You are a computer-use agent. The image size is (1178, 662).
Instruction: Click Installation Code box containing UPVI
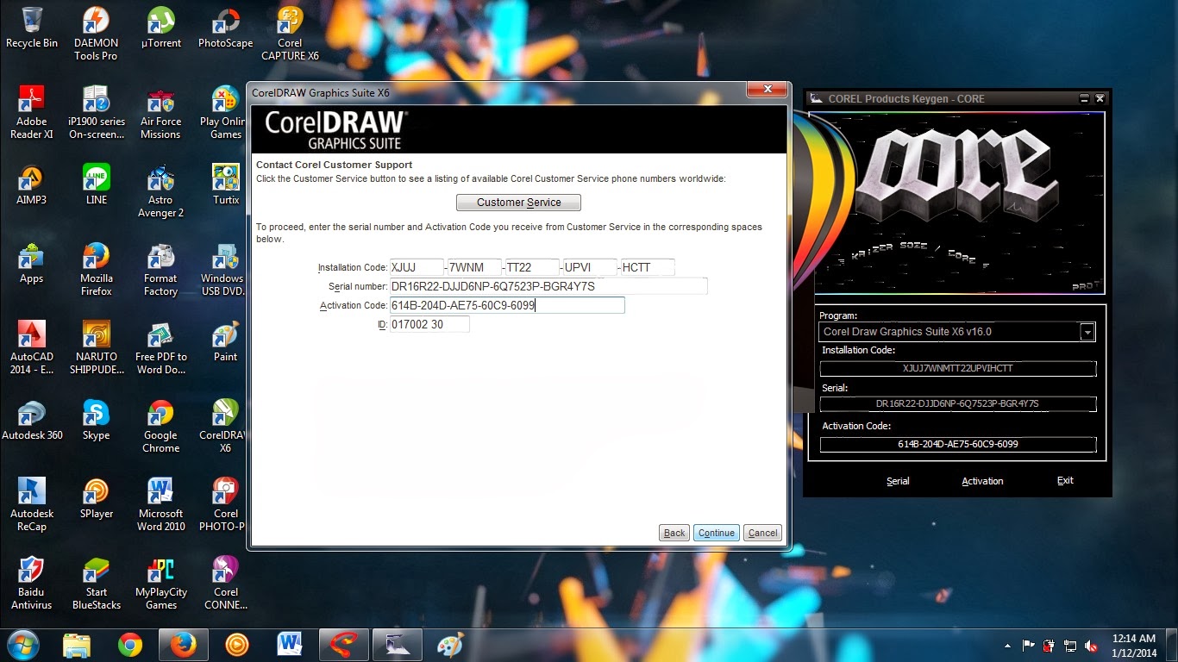pyautogui.click(x=590, y=267)
